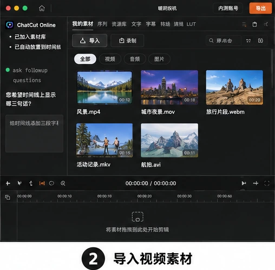Click the 00:00:30 mark on timeline ruler
Viewport: 275px width, 270px height.
pyautogui.click(x=185, y=196)
